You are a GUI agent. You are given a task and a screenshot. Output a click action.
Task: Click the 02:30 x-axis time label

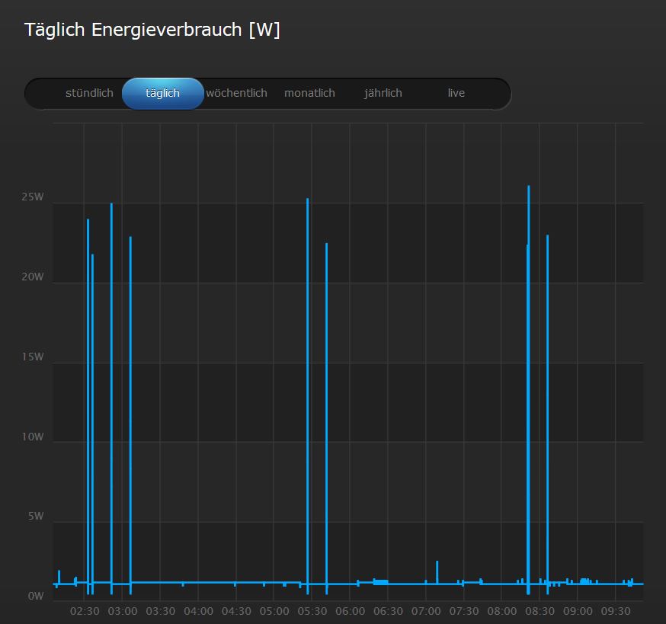pyautogui.click(x=85, y=611)
